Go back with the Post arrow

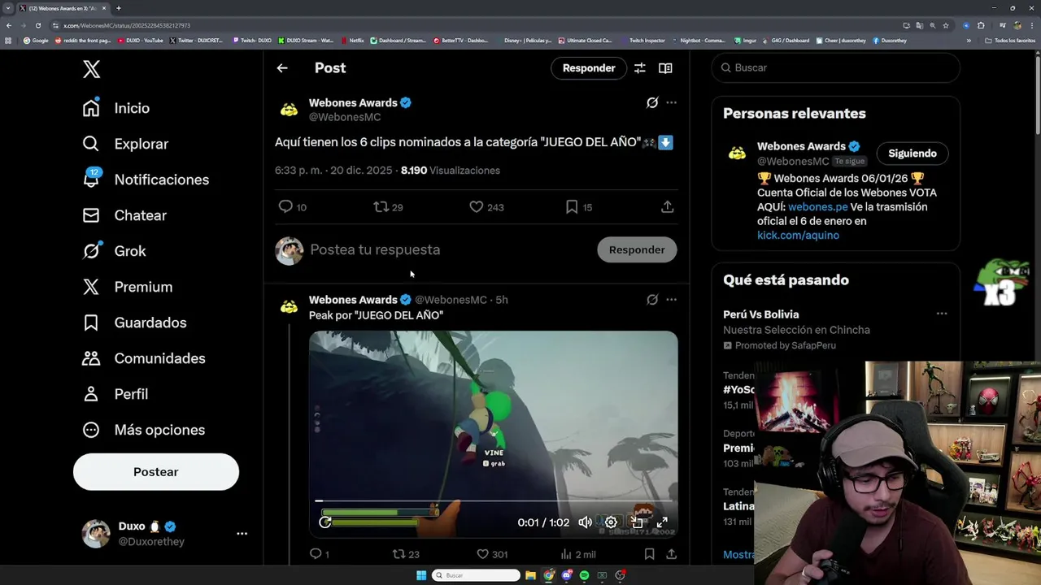click(282, 68)
